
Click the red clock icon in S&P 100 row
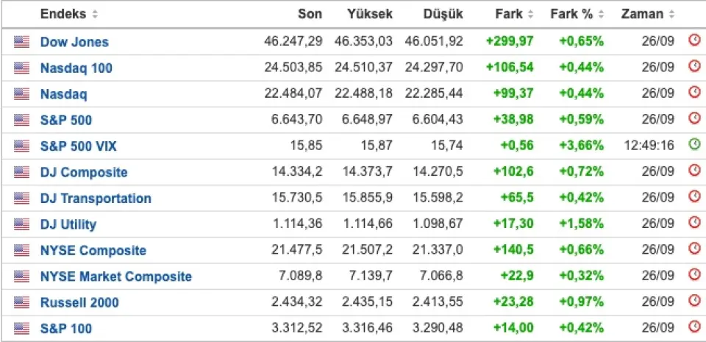click(x=695, y=327)
